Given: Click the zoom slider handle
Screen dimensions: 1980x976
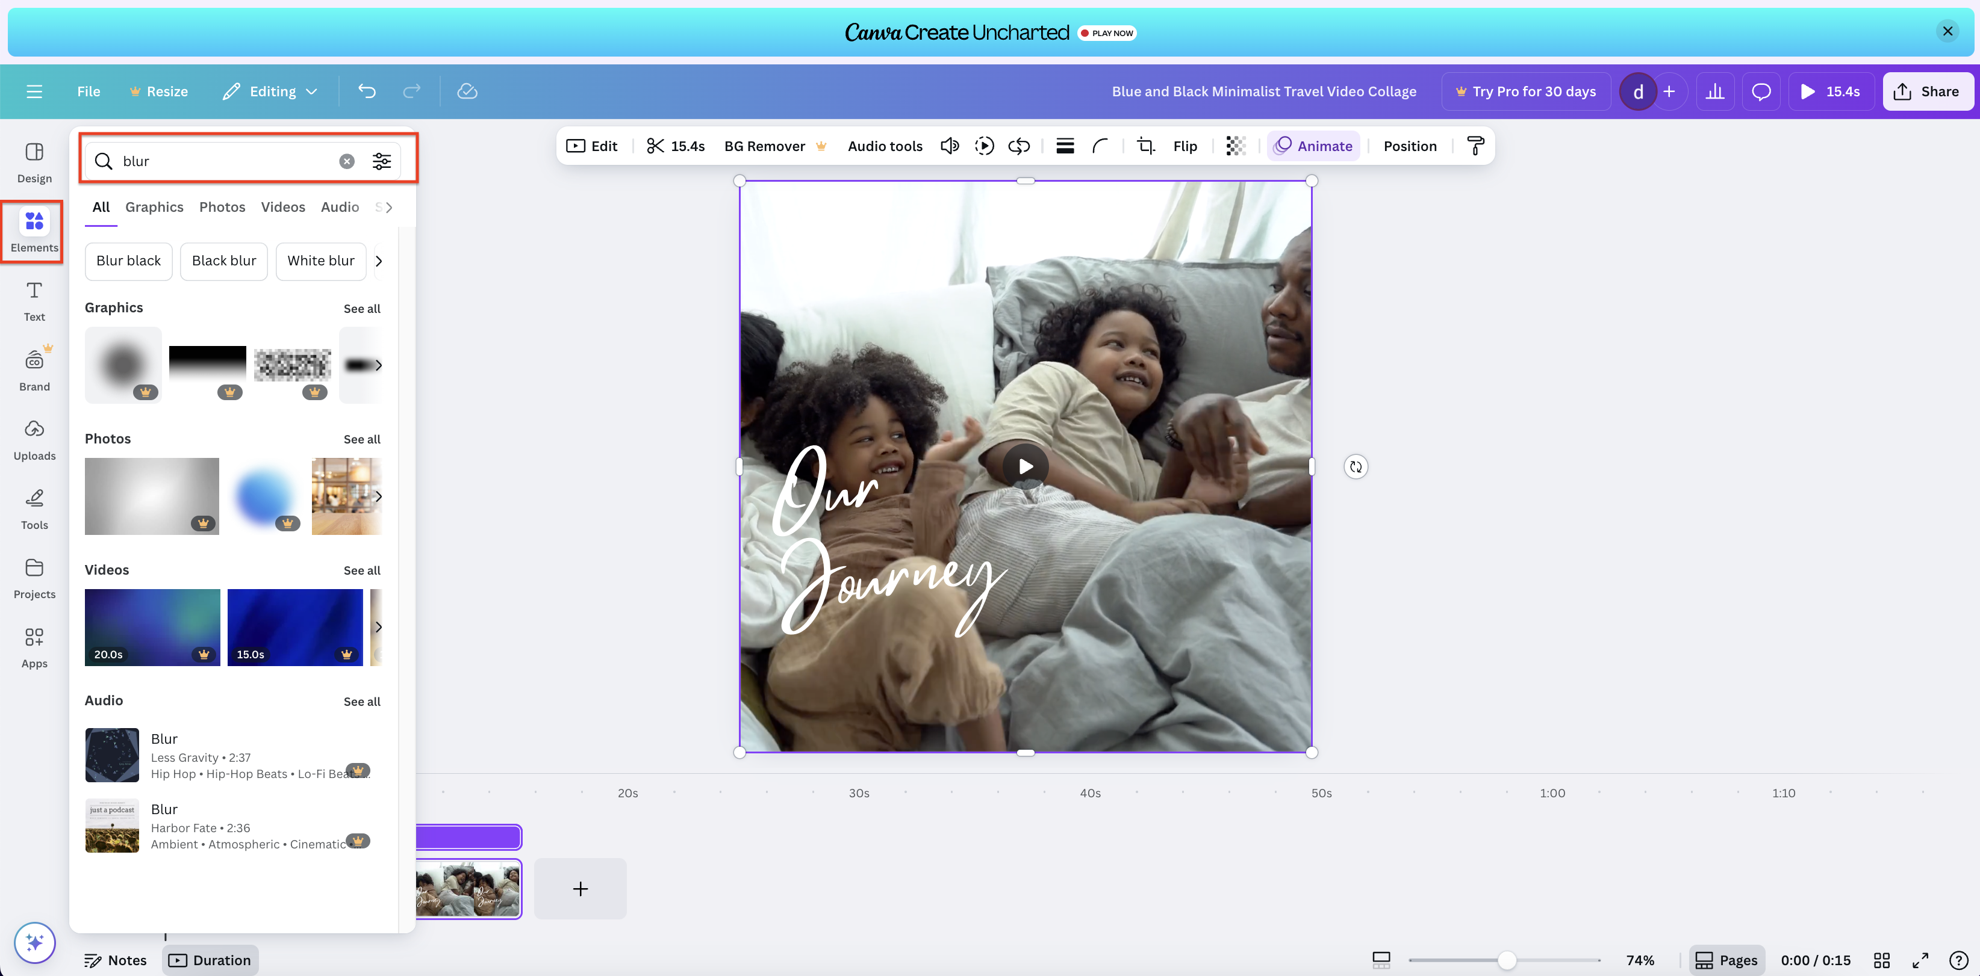Looking at the screenshot, I should (x=1507, y=960).
